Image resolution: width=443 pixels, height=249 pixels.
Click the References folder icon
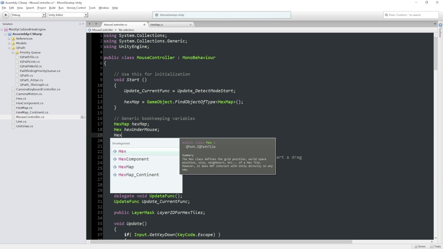pos(13,39)
